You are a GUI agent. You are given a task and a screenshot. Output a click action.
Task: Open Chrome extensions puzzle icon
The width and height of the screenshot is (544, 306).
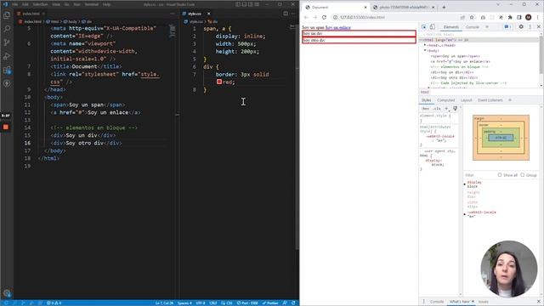[x=510, y=17]
